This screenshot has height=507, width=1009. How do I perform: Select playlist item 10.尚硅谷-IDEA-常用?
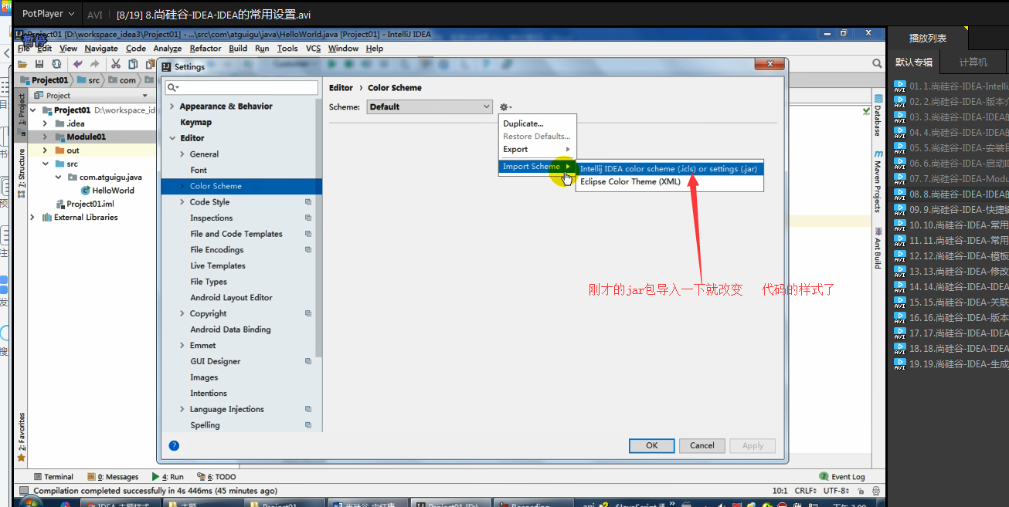(x=951, y=225)
